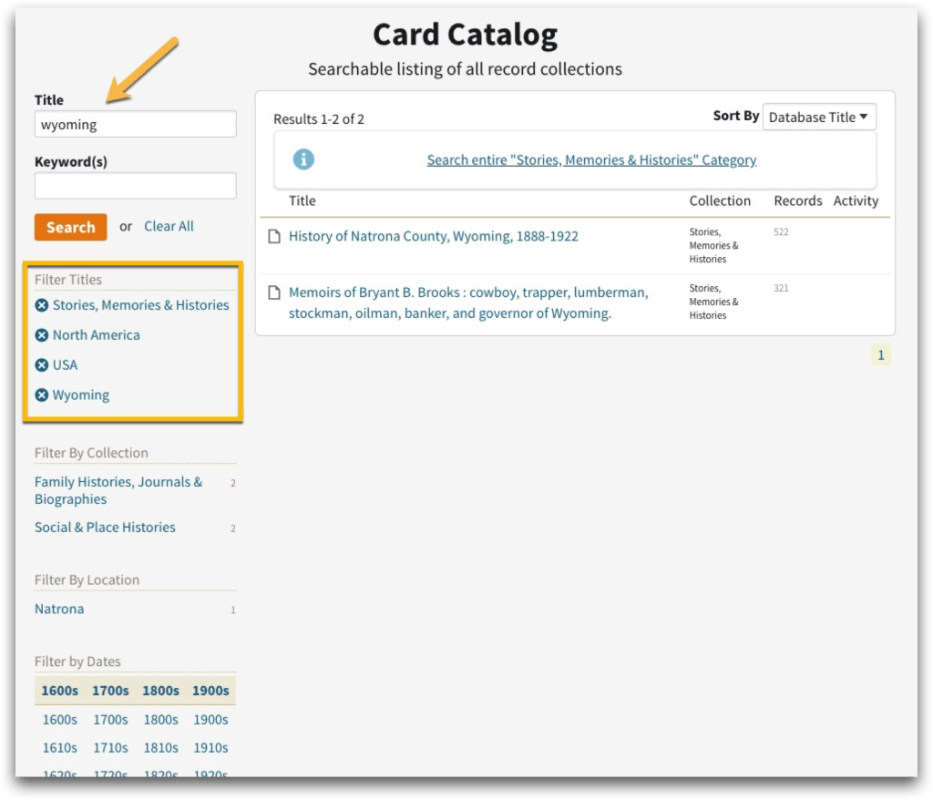Select the 1900s century date header
The height and width of the screenshot is (800, 933).
pos(210,691)
